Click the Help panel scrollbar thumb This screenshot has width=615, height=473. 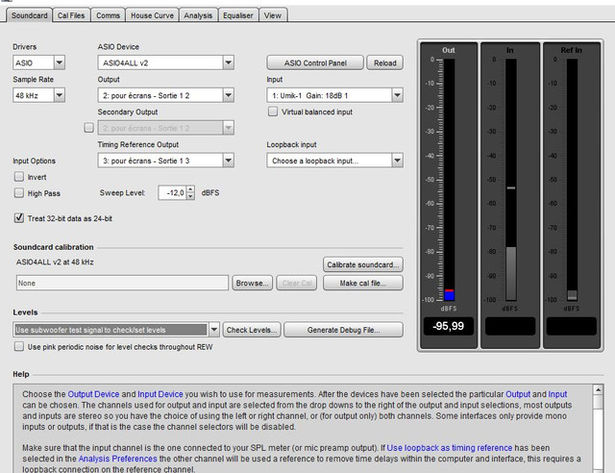pyautogui.click(x=598, y=402)
